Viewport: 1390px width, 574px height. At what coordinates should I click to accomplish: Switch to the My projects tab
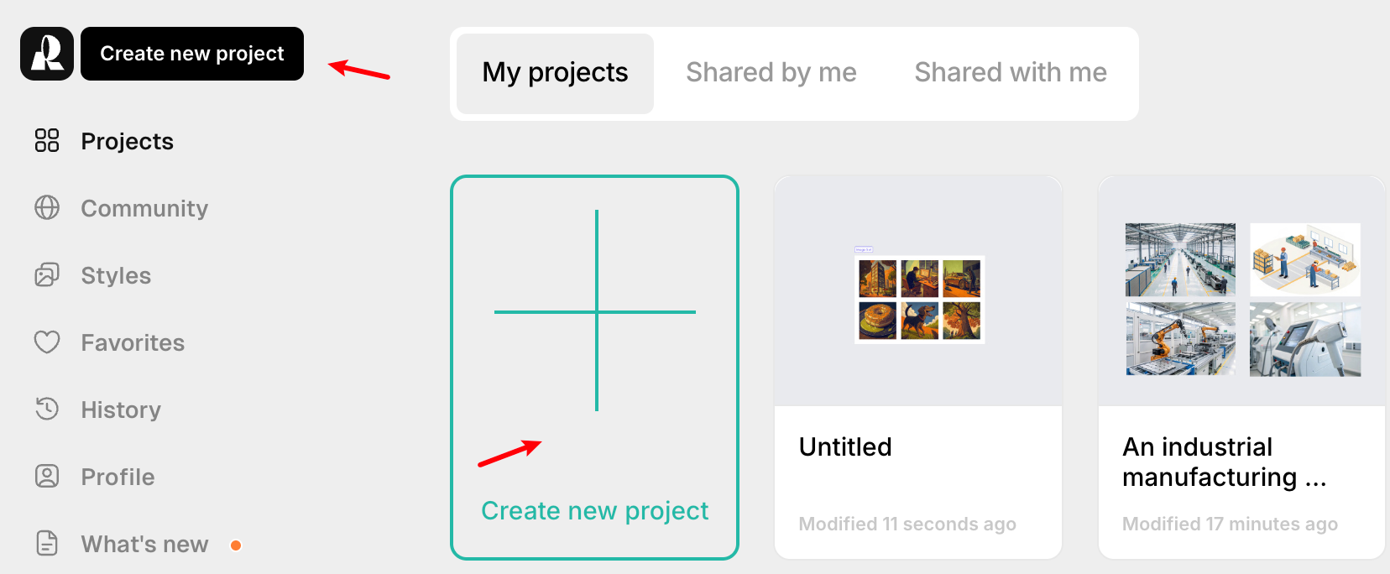(x=555, y=73)
